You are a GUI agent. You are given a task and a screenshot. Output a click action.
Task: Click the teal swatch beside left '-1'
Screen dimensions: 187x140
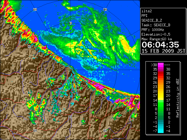[x=161, y=122]
